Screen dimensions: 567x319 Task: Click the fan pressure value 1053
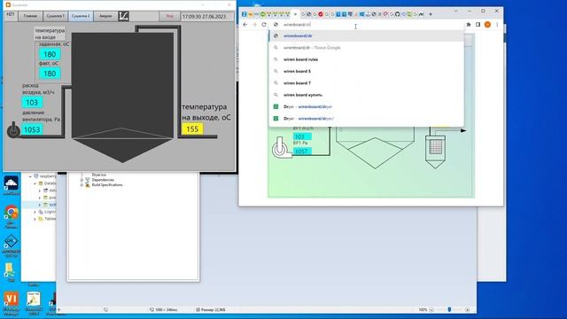click(x=32, y=129)
